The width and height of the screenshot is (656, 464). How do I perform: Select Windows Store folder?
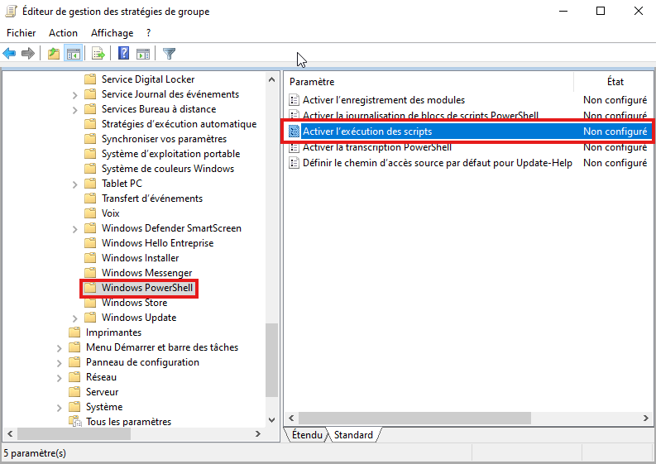[x=134, y=303]
